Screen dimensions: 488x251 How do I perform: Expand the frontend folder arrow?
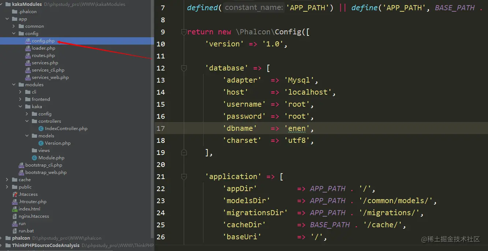20,99
